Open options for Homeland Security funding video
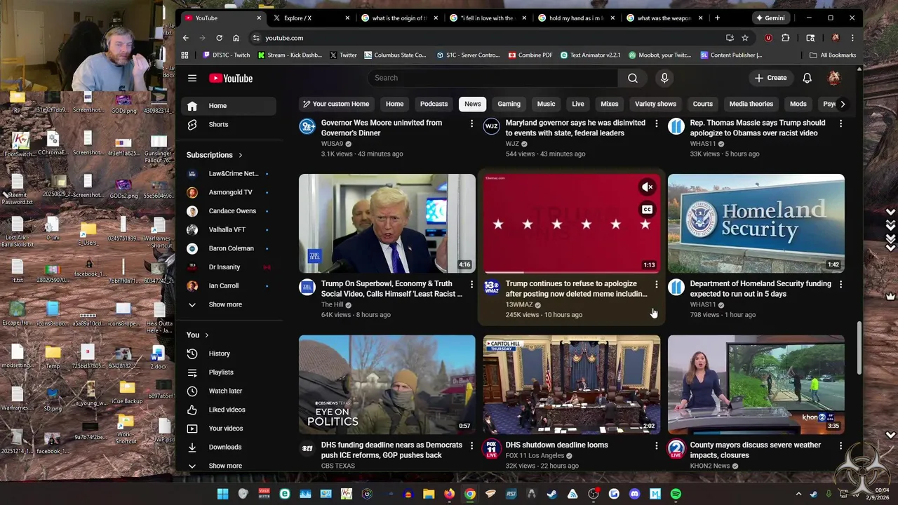Viewport: 898px width, 505px height. pyautogui.click(x=840, y=284)
